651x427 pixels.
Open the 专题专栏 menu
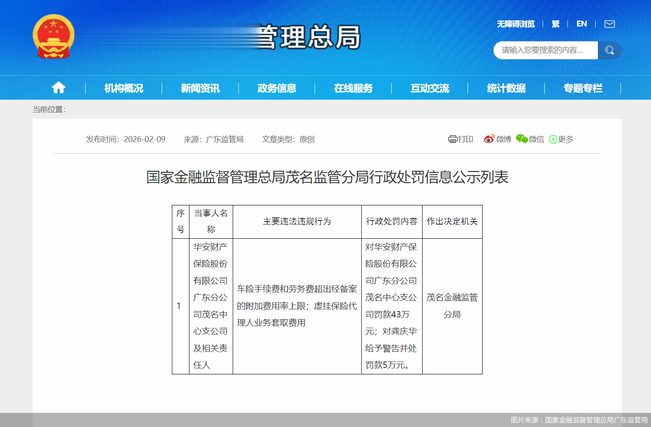(583, 88)
